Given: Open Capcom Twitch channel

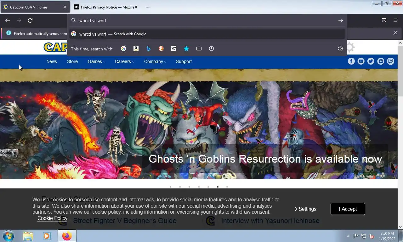Looking at the screenshot, I should pos(391,61).
